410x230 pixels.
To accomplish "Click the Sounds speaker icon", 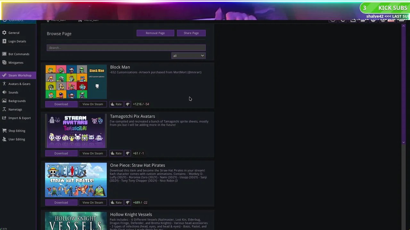I will [x=4, y=92].
